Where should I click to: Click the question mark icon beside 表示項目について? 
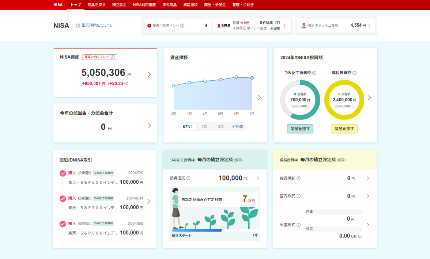[78, 26]
